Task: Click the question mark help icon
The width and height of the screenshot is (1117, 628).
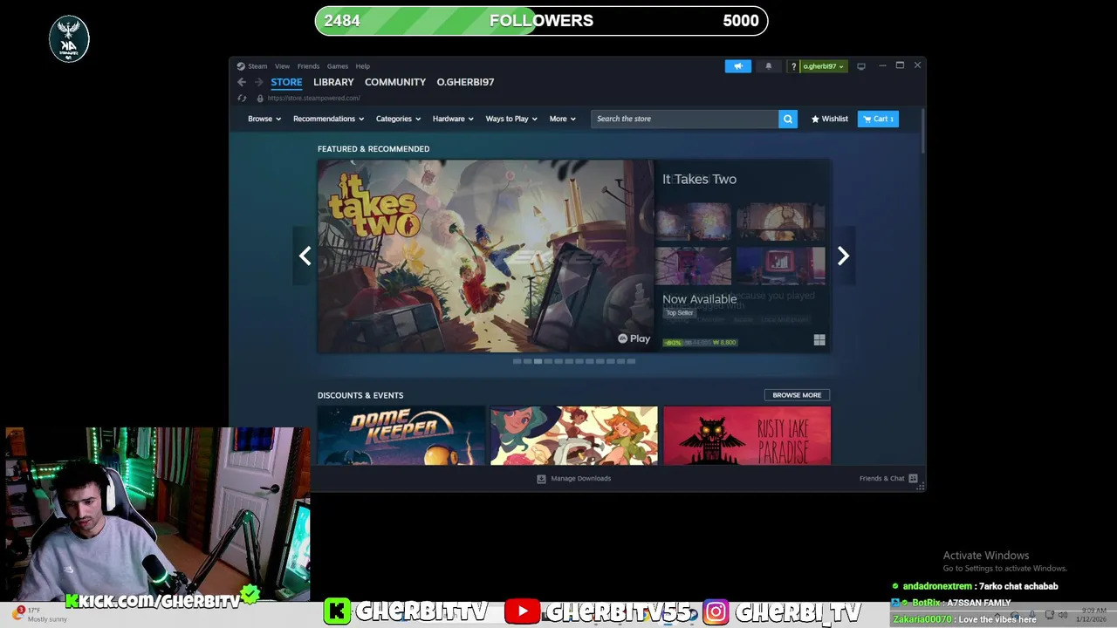Action: [793, 66]
